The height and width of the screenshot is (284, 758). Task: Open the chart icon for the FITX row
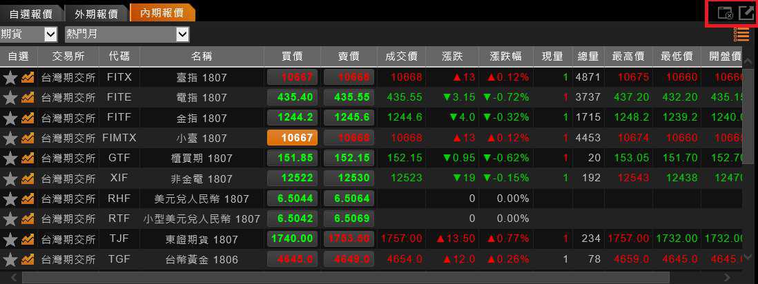(28, 77)
